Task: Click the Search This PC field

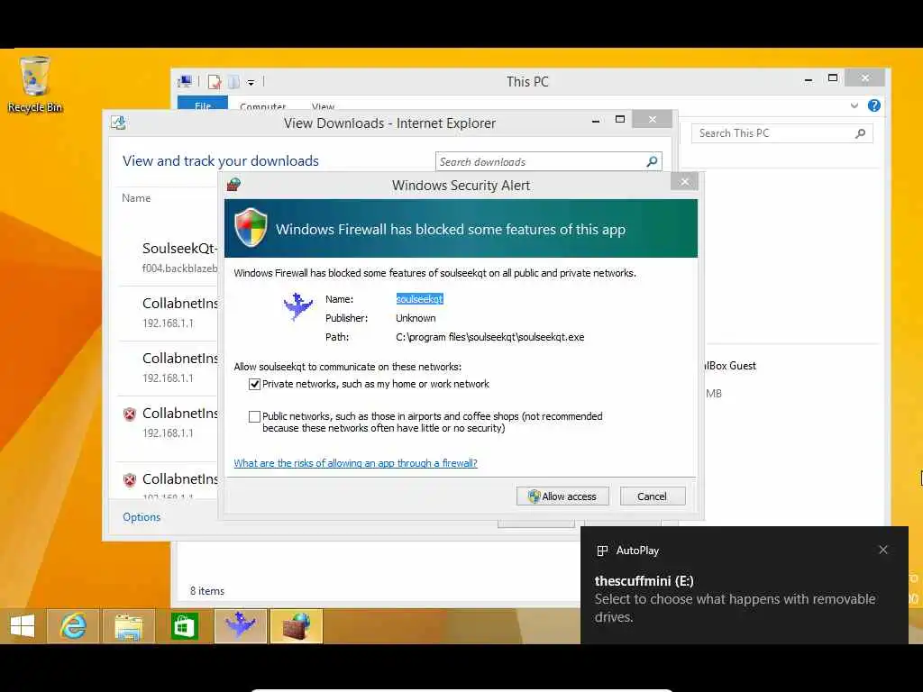Action: pyautogui.click(x=781, y=133)
